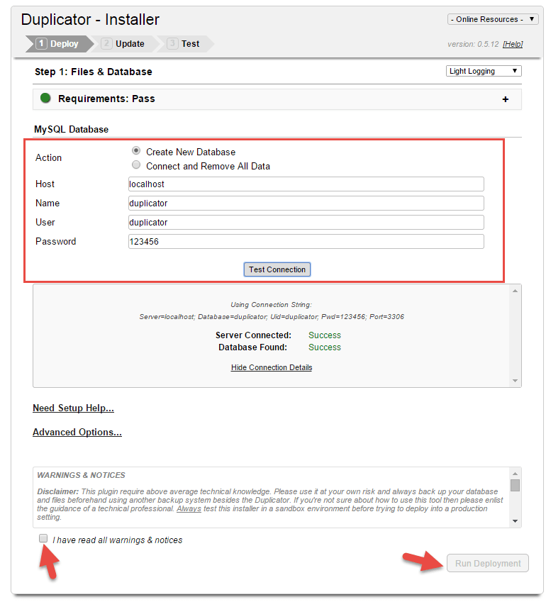Click the green Requirements status indicator
The width and height of the screenshot is (546, 602).
45,99
